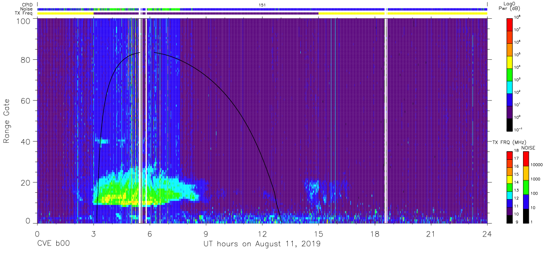The width and height of the screenshot is (548, 253).
Task: Click NOISE legend value '10000'
Action: click(536, 165)
